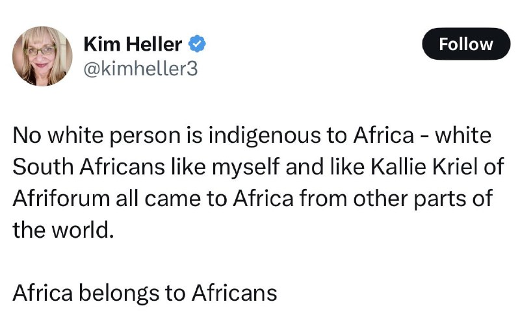Click the word "Africans" ending the tweet
The height and width of the screenshot is (330, 520).
[234, 293]
